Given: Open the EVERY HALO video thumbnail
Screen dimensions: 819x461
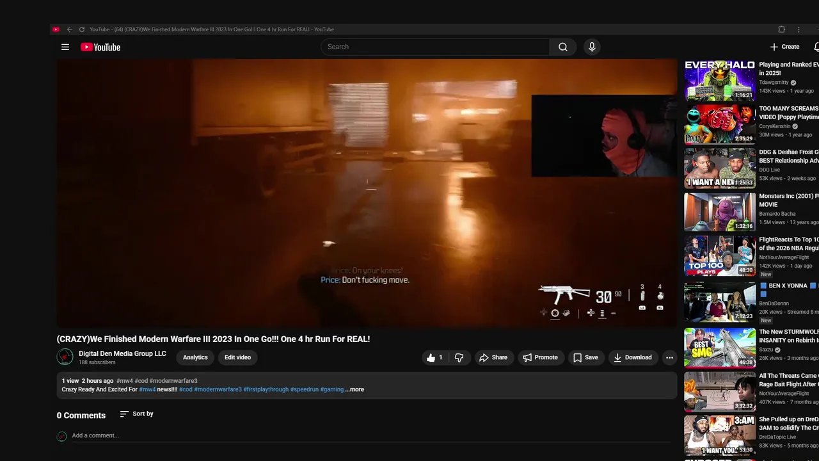Looking at the screenshot, I should [x=720, y=81].
